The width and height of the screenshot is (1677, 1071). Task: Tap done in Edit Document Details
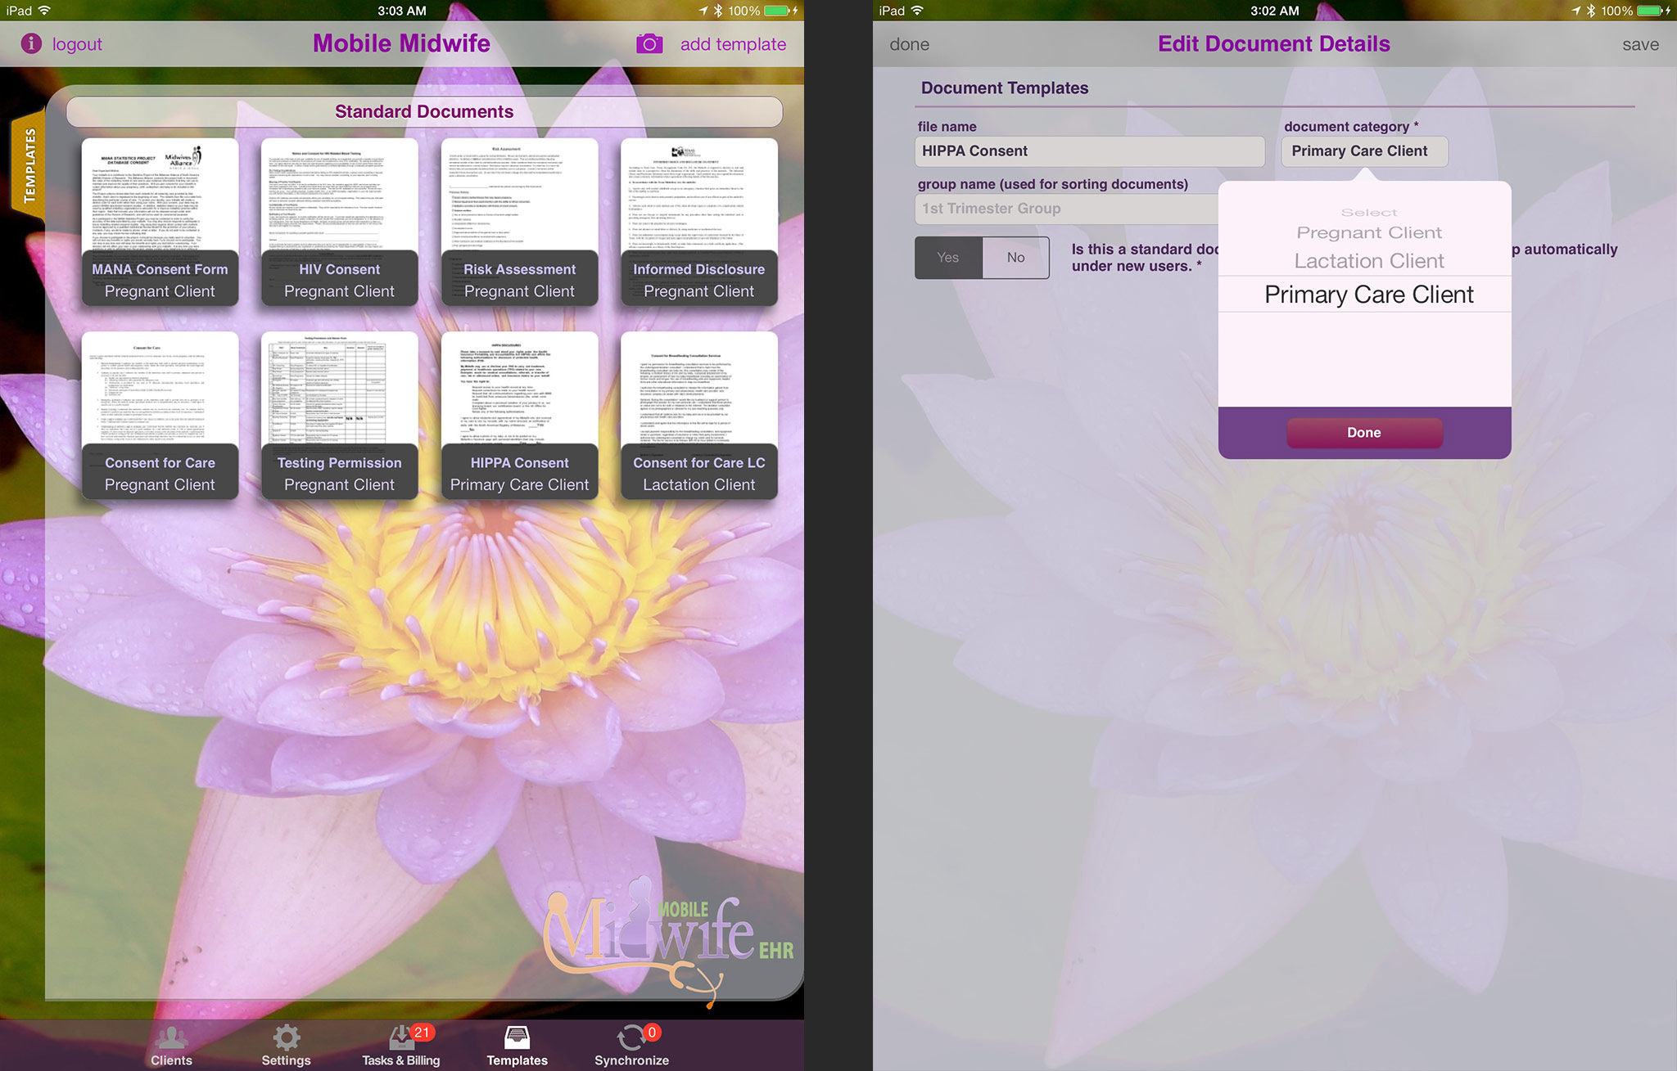tap(909, 44)
